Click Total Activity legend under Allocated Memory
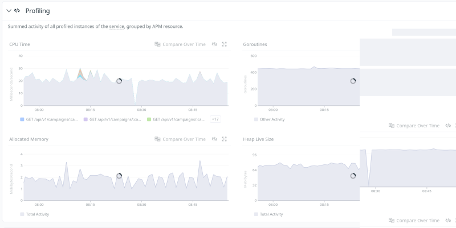 35,214
